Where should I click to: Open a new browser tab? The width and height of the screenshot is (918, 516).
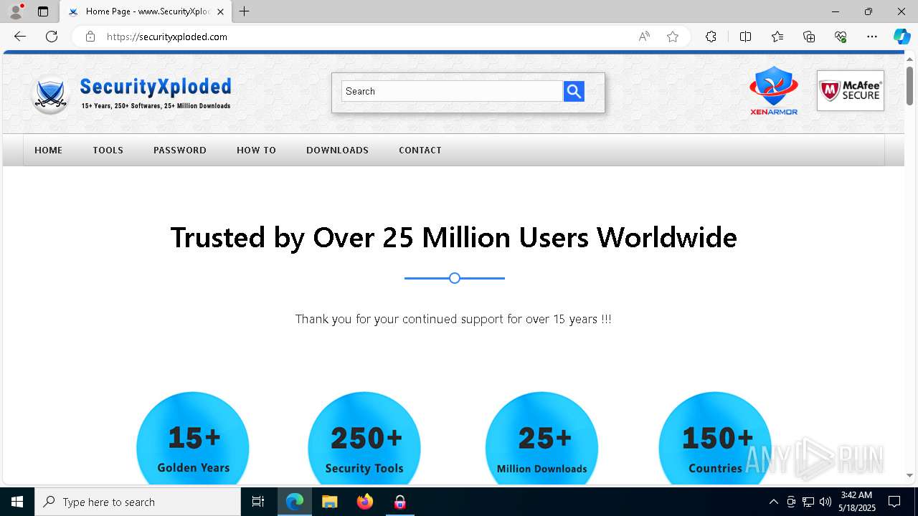[245, 11]
